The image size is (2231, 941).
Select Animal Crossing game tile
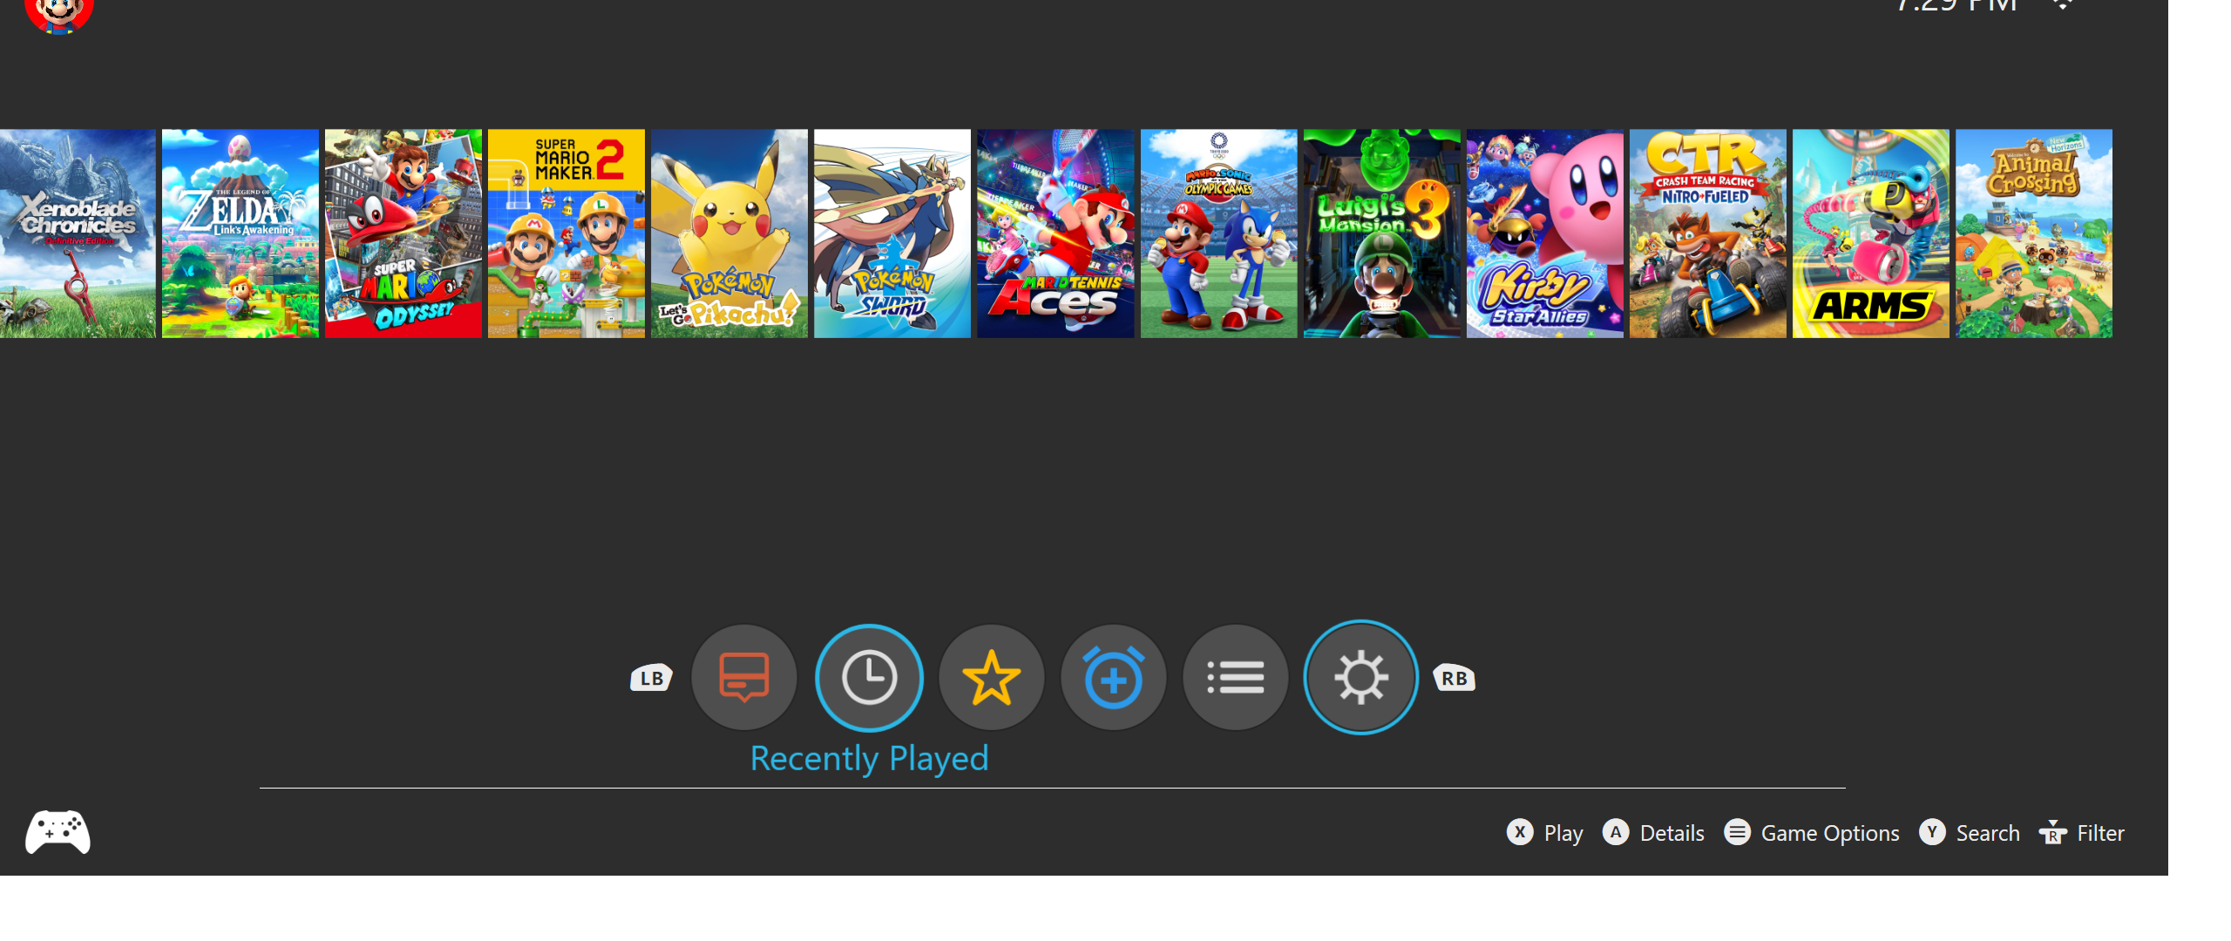2033,234
